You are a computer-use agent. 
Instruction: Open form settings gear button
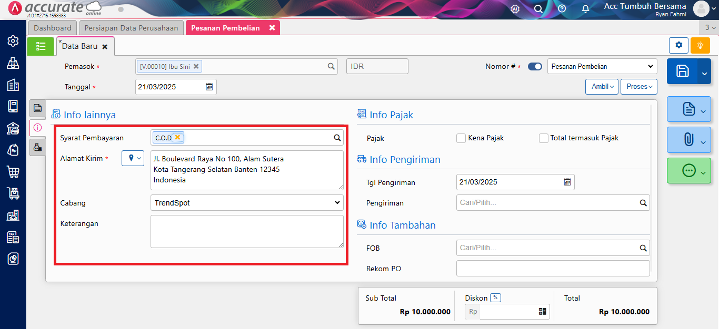click(x=678, y=45)
